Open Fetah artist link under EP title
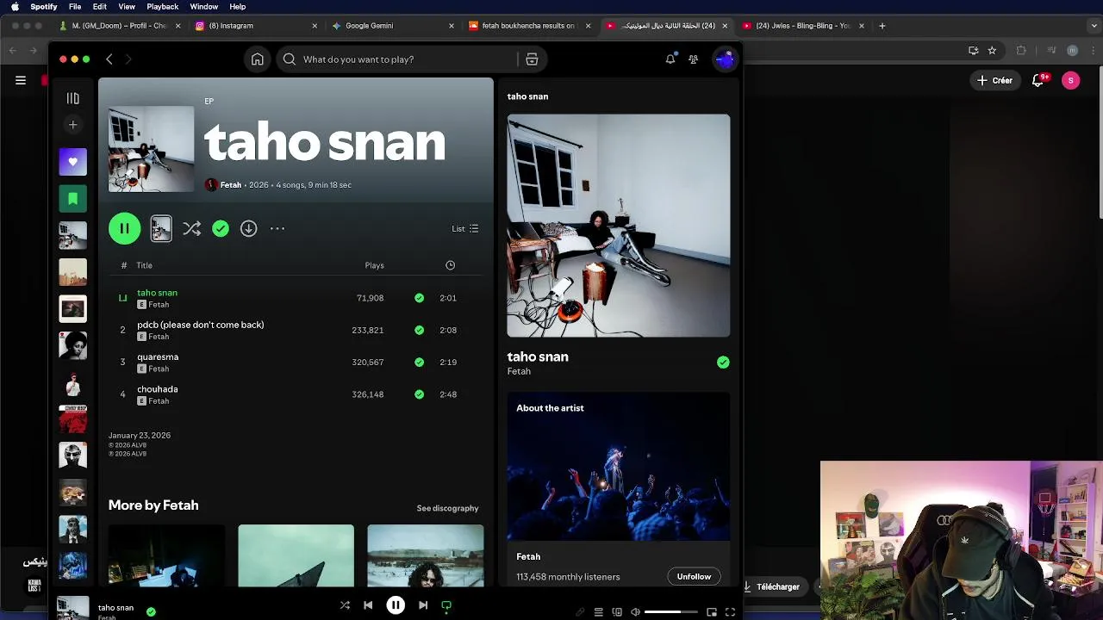This screenshot has height=620, width=1103. (x=231, y=185)
